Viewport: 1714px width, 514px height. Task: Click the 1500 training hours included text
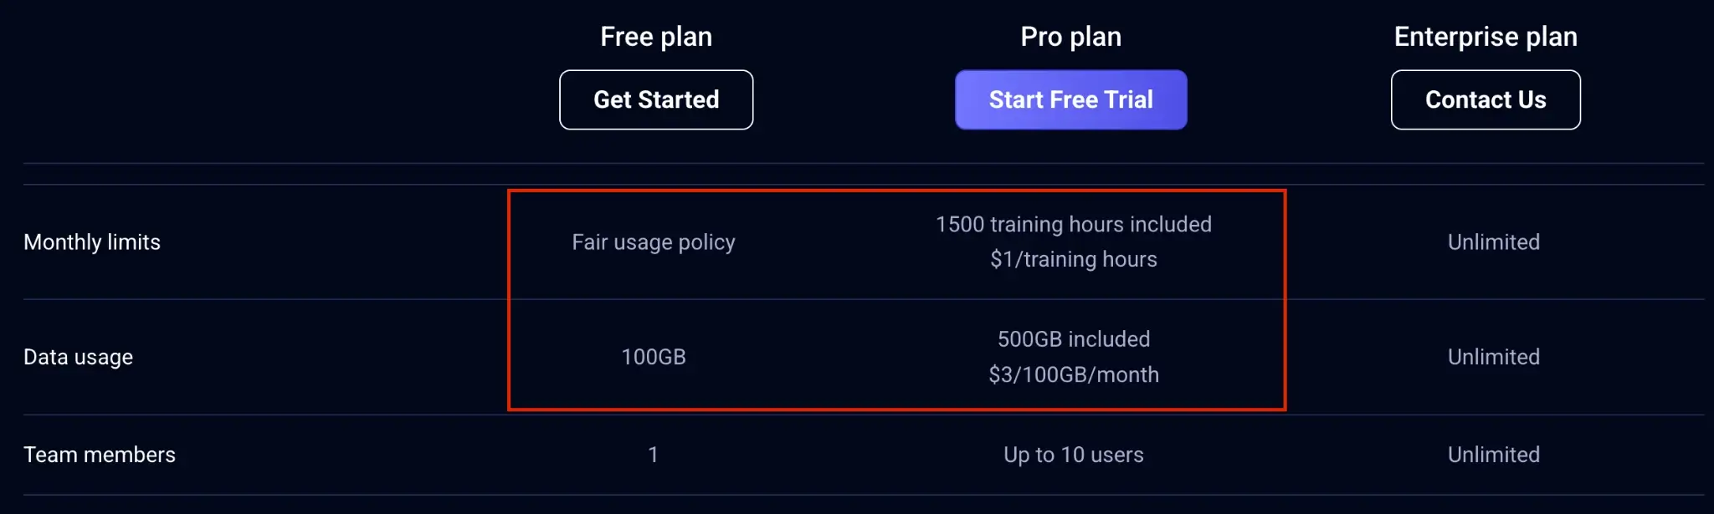[x=1073, y=224]
